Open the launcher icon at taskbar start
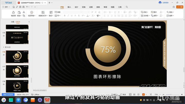 [4, 100]
